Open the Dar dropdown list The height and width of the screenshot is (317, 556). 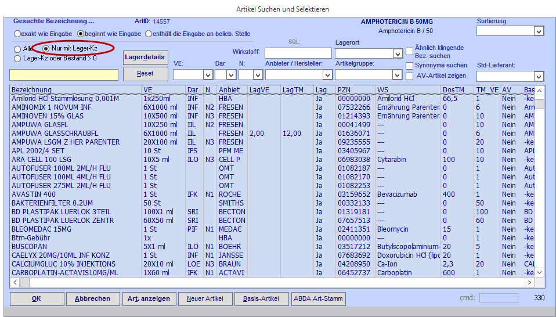point(231,75)
